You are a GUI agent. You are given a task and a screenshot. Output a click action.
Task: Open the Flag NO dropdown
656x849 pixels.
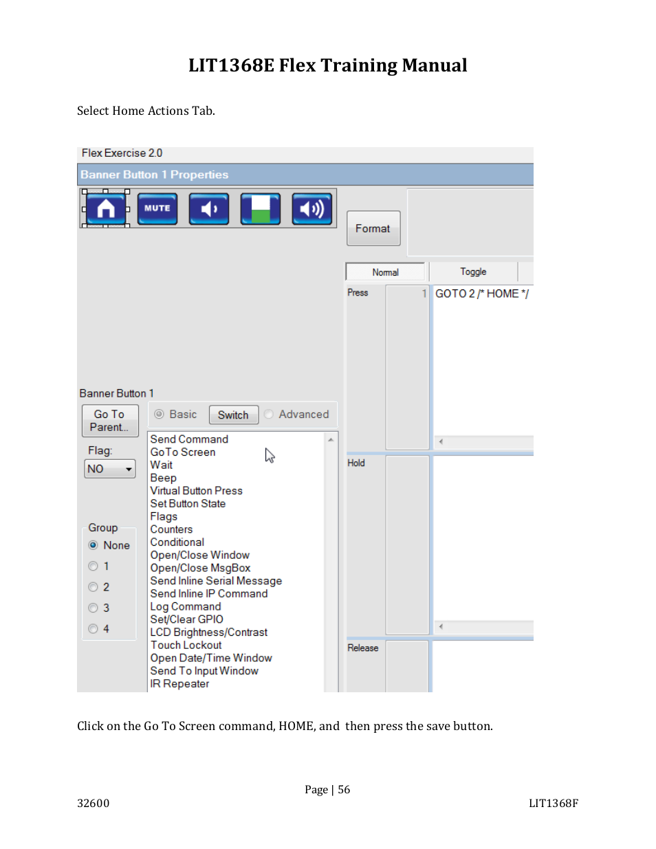tap(110, 469)
